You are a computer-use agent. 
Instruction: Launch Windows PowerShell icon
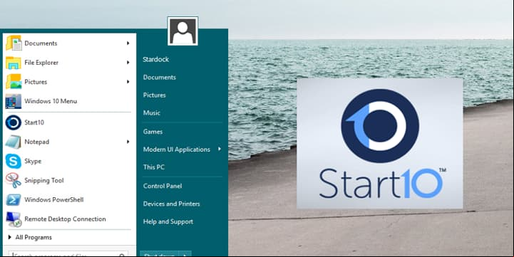[x=14, y=200]
